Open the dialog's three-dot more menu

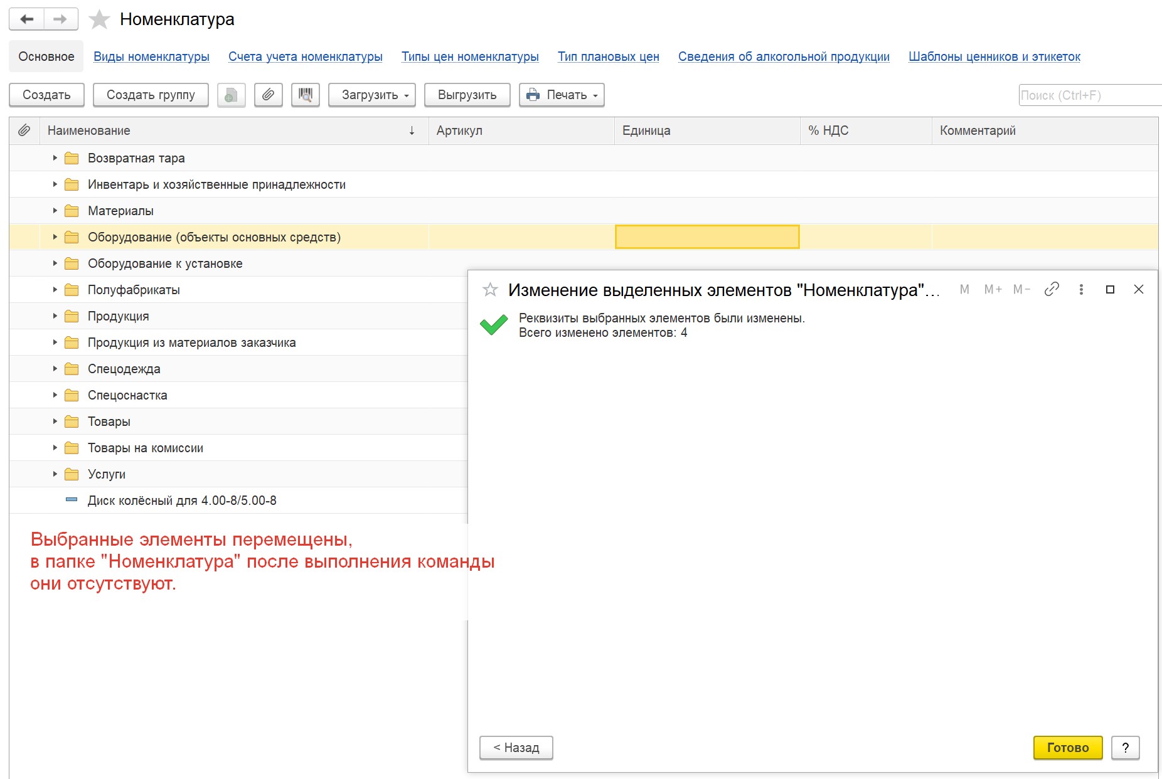pos(1081,289)
